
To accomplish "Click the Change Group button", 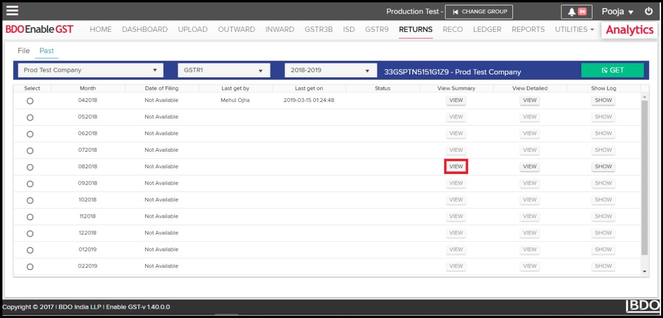I will tap(479, 12).
